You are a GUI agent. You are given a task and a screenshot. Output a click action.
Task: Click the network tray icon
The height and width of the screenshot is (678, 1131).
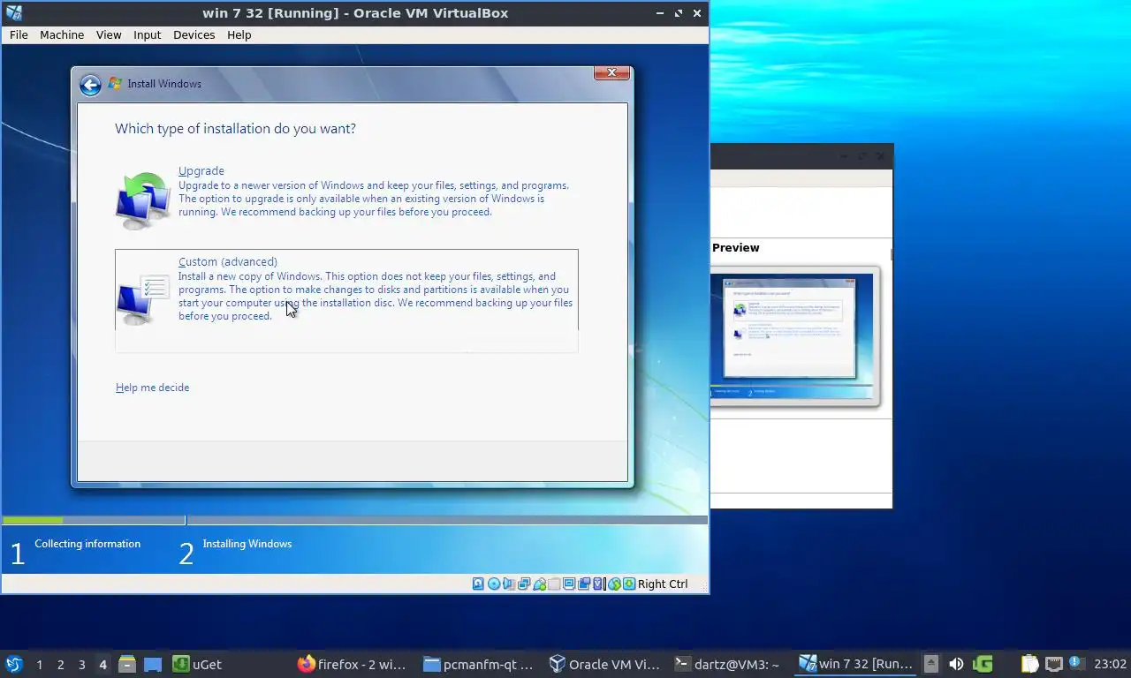(1053, 664)
